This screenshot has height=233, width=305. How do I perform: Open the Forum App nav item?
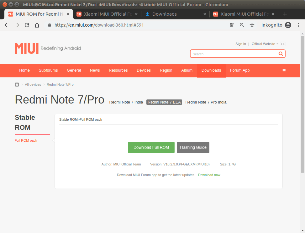(240, 70)
